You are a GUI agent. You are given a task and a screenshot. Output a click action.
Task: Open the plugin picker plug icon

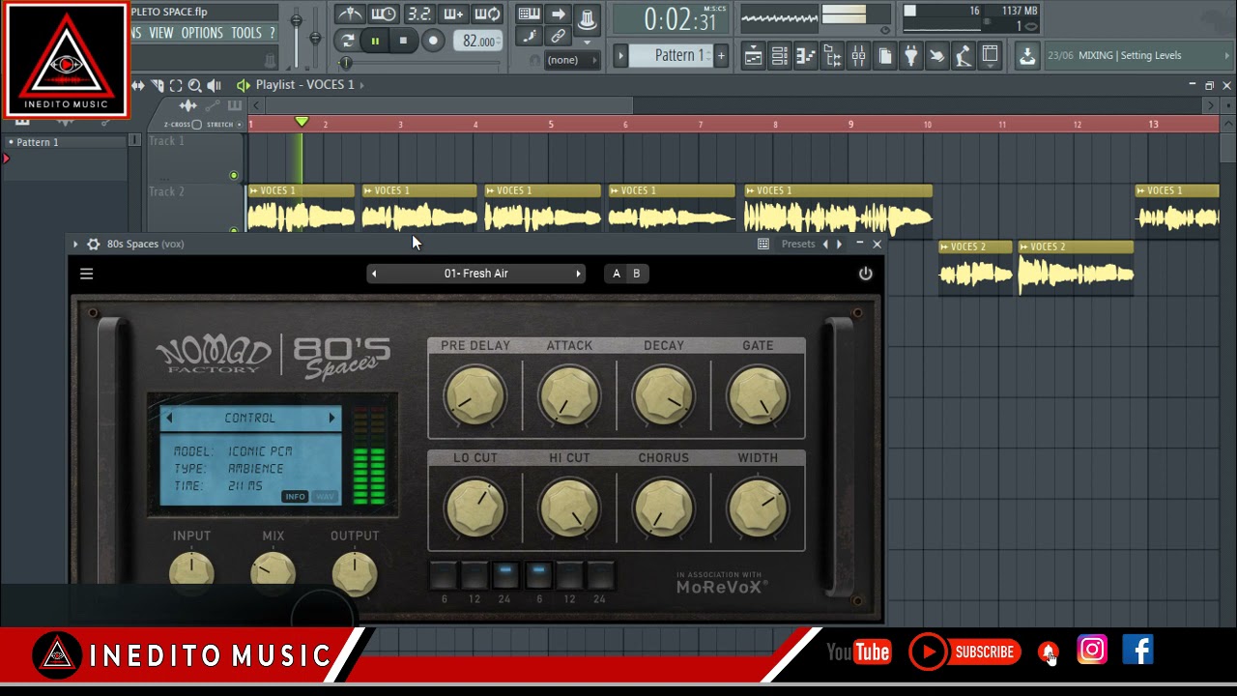click(910, 56)
